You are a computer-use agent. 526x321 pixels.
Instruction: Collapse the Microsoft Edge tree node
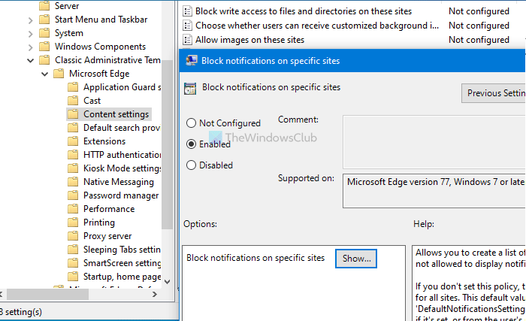(x=44, y=74)
